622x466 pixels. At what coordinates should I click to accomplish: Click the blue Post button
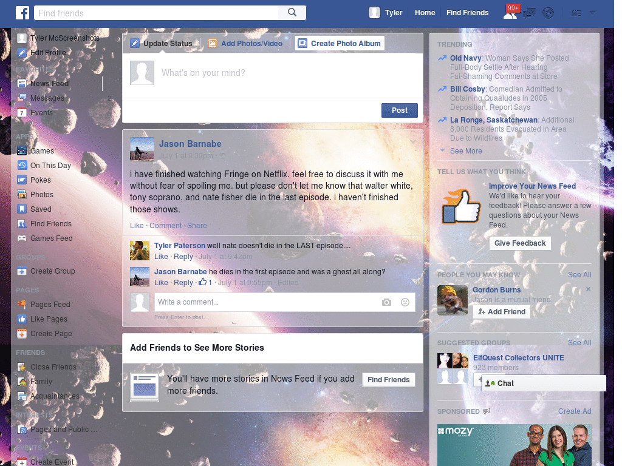click(400, 110)
